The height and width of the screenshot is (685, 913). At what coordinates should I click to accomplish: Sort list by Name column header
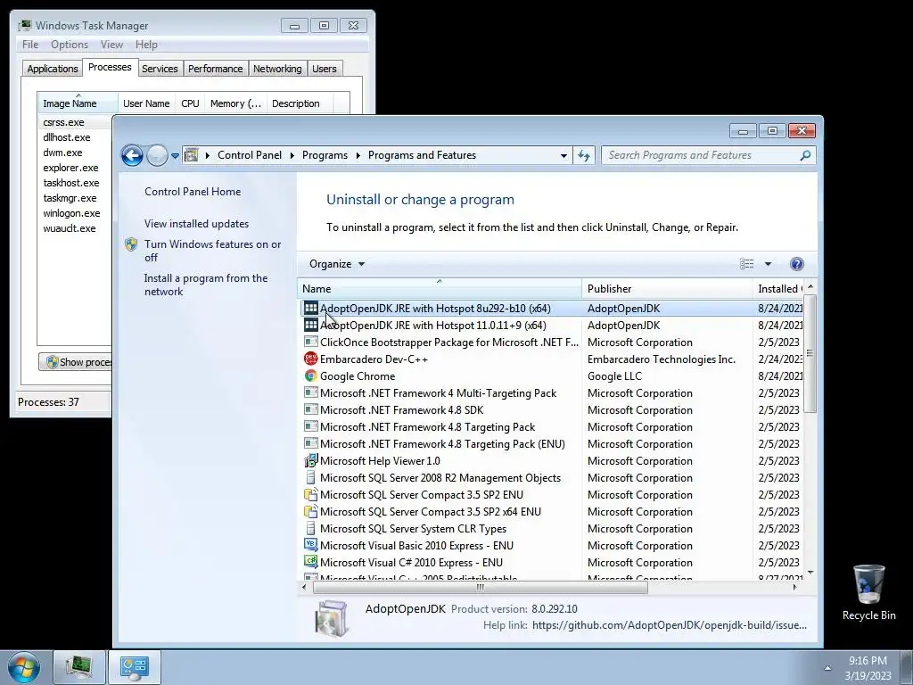439,288
